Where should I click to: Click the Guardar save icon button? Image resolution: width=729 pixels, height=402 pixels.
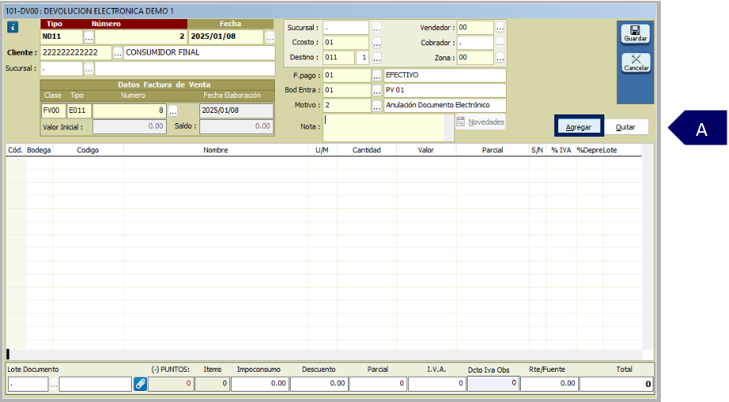click(x=635, y=34)
